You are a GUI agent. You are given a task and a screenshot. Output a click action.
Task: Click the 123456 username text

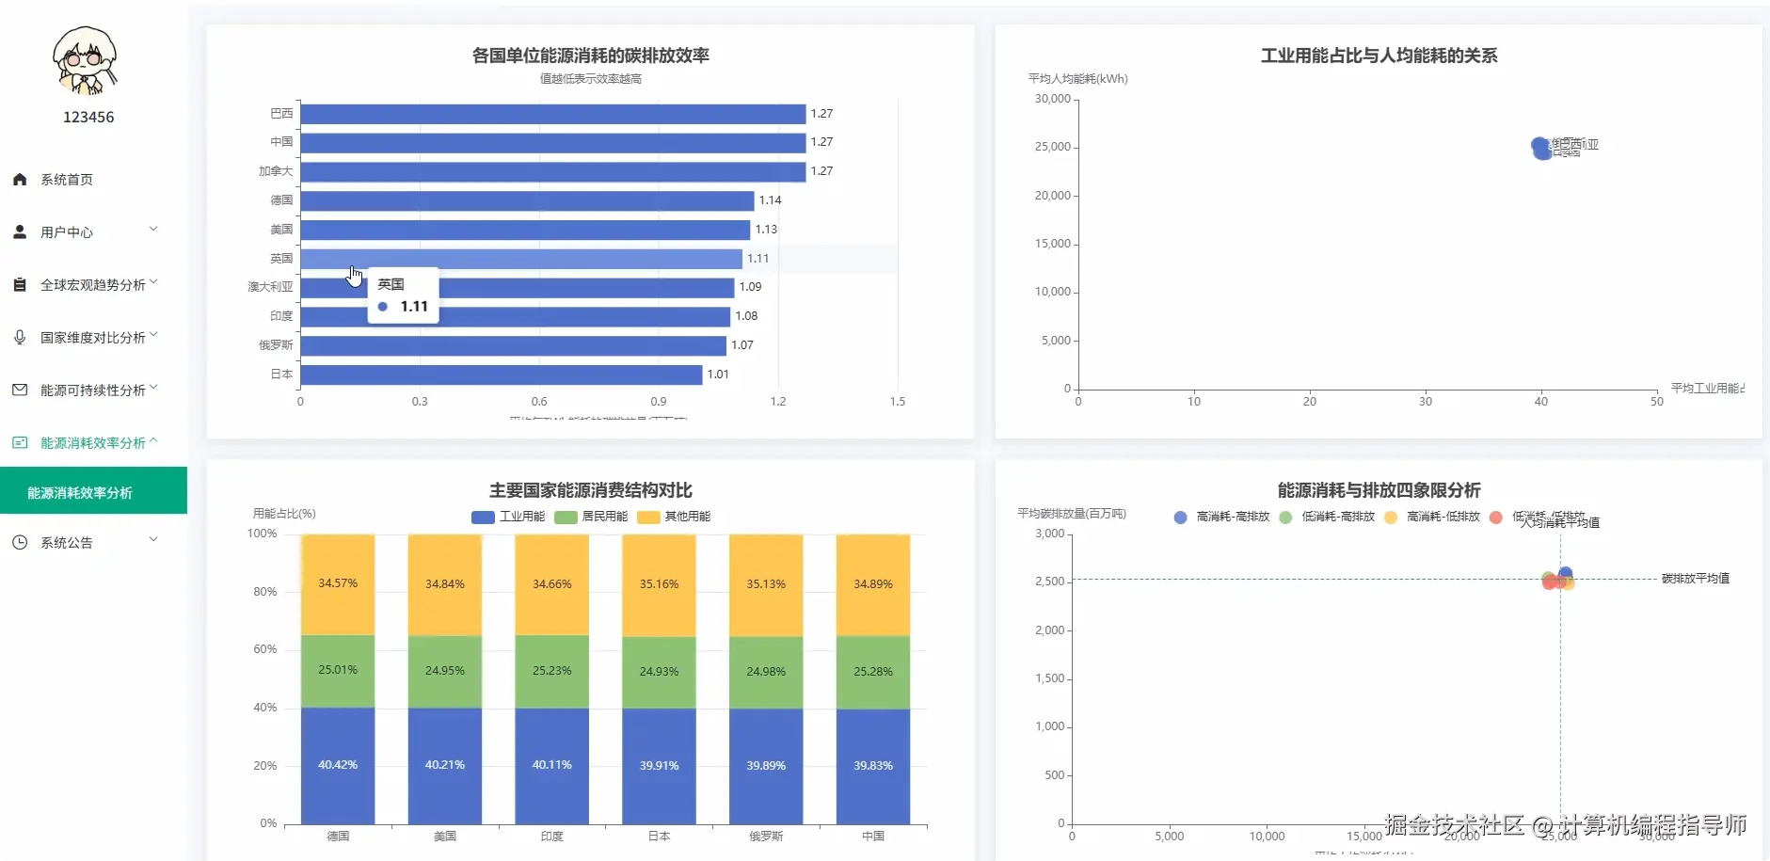pyautogui.click(x=88, y=117)
